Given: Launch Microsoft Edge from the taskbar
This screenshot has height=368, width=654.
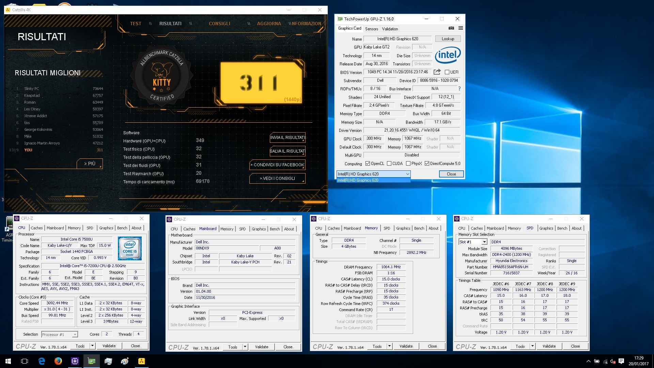Looking at the screenshot, I should coord(42,361).
